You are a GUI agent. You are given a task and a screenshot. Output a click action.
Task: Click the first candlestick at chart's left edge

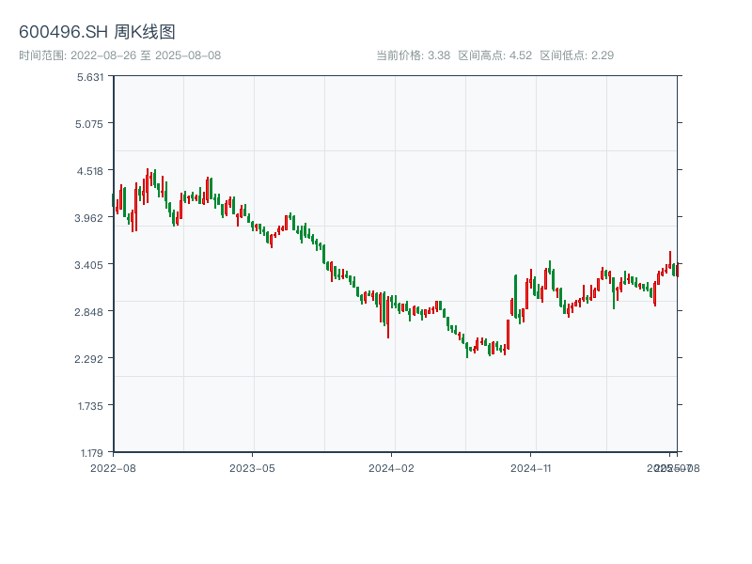[x=114, y=202]
